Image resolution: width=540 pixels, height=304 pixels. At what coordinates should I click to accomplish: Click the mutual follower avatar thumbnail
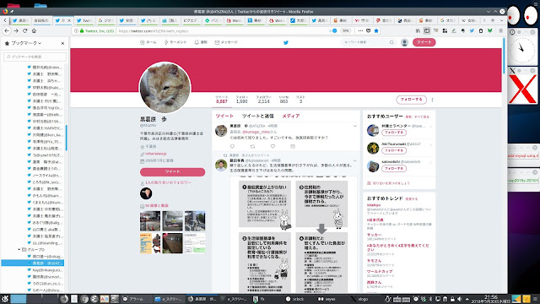pyautogui.click(x=146, y=193)
